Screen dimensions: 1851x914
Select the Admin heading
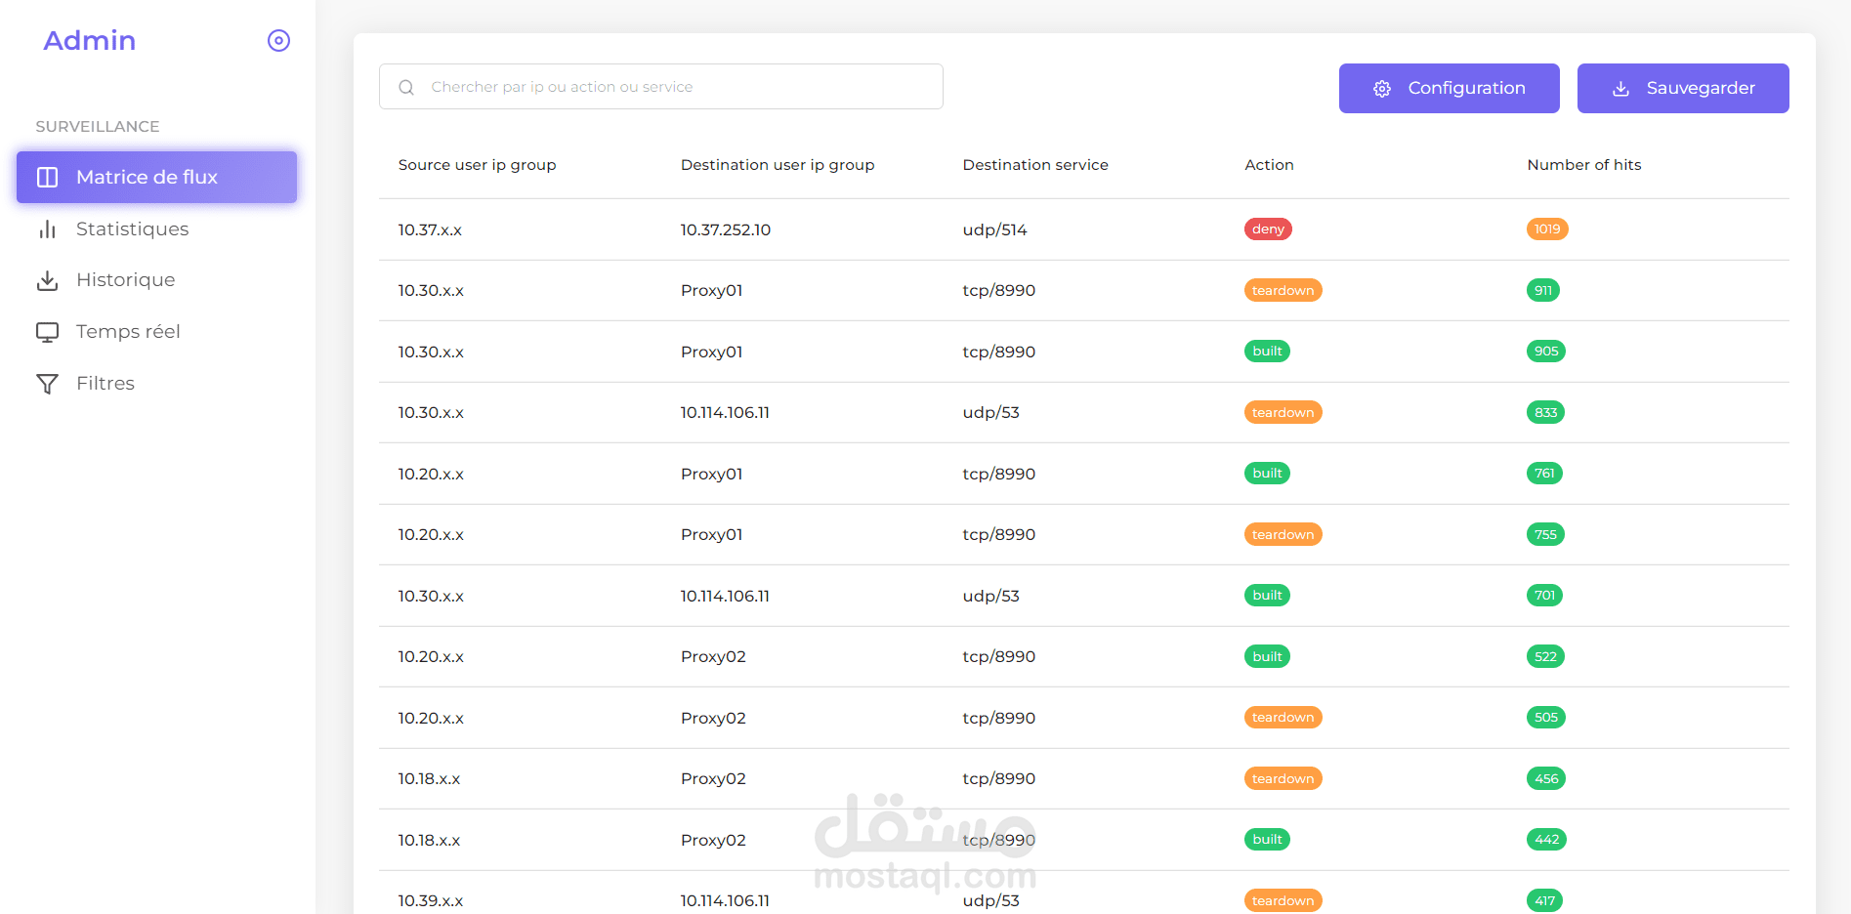pos(89,40)
